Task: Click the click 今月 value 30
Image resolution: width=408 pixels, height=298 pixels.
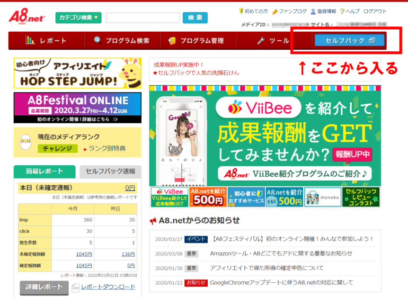Action: [x=89, y=231]
